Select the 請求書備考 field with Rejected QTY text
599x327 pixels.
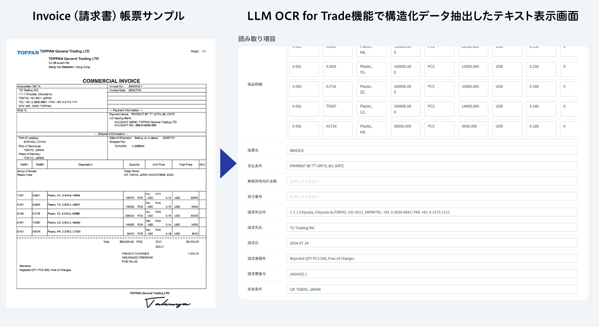[432, 258]
